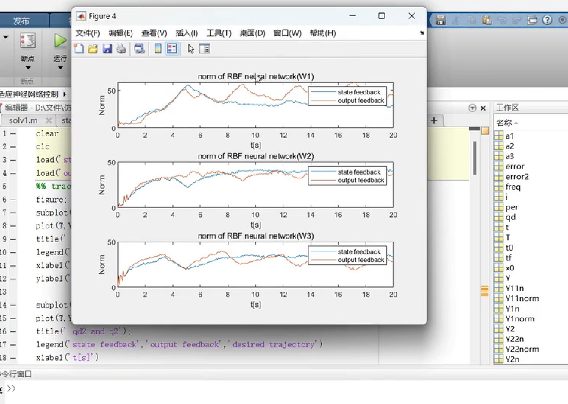Switch to the 发布 ribbon tab
The image size is (568, 404).
tap(21, 21)
